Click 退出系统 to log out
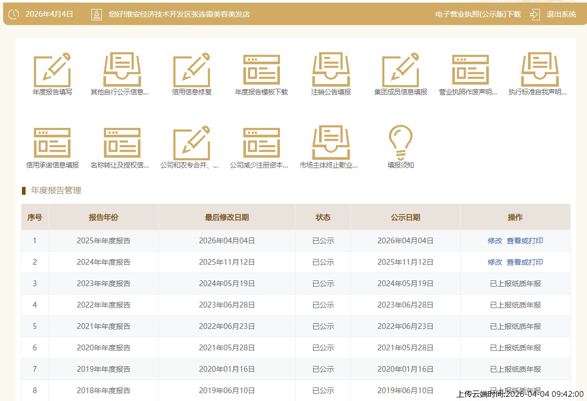This screenshot has width=587, height=401. click(x=560, y=14)
